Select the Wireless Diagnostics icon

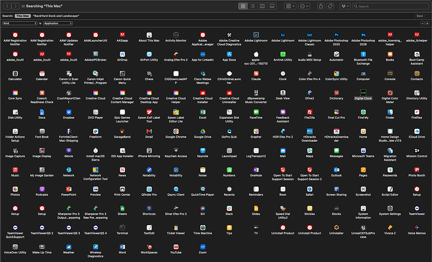click(95, 247)
